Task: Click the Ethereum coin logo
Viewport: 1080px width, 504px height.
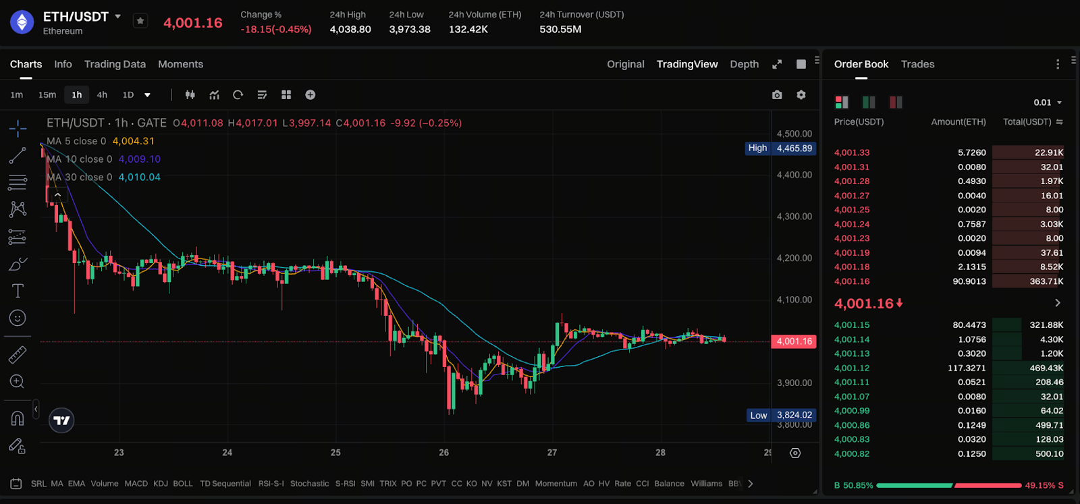Action: click(x=22, y=22)
